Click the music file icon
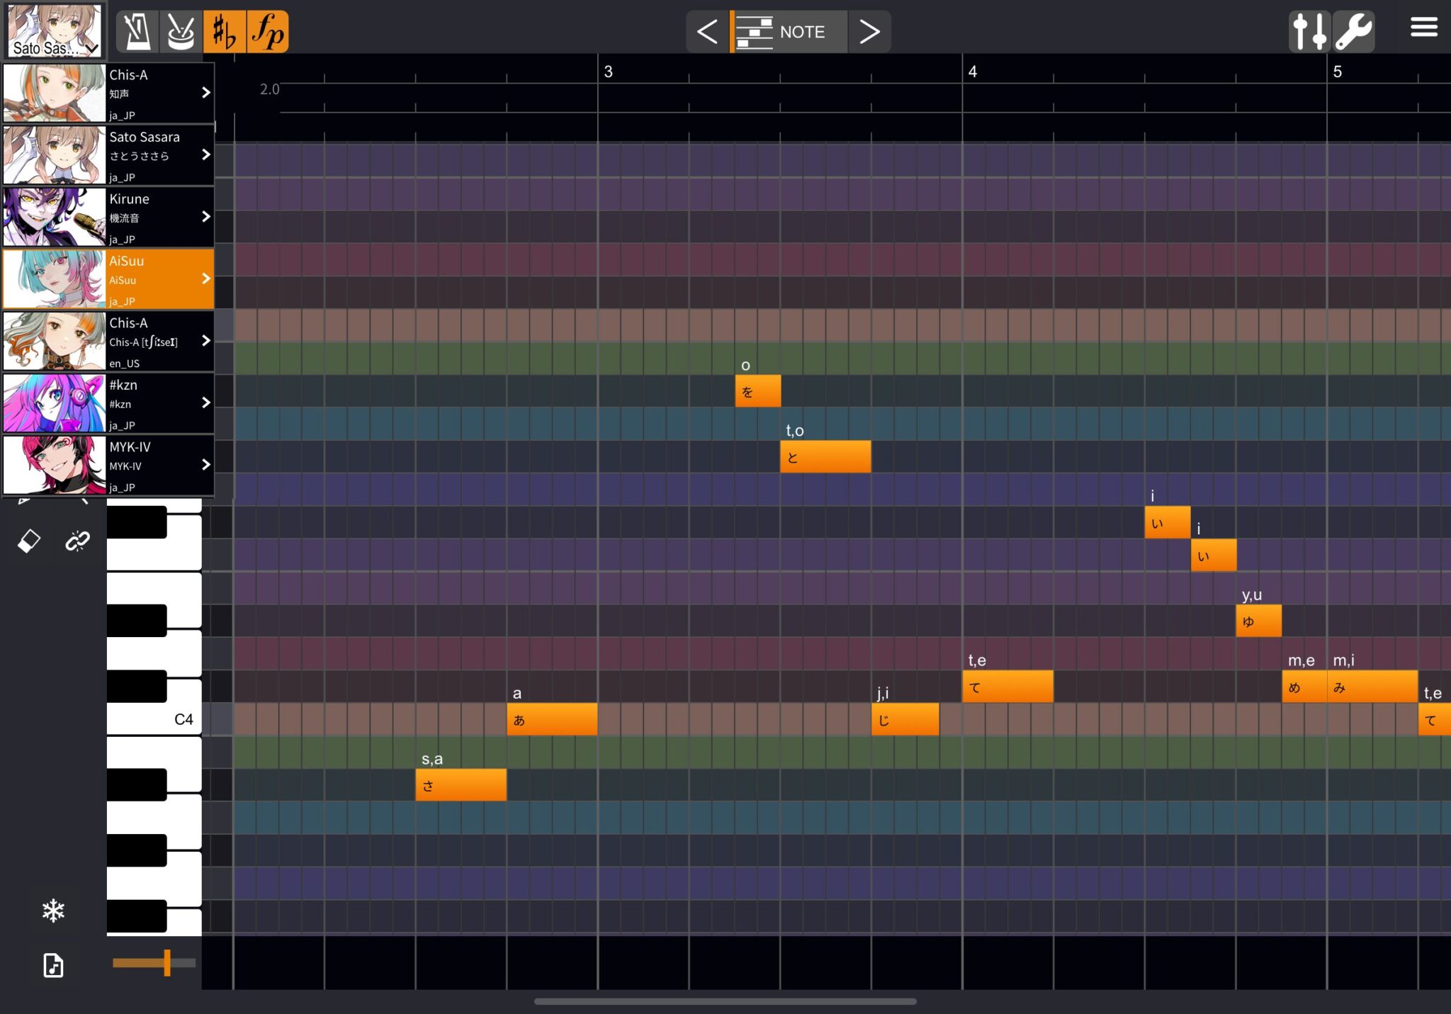This screenshot has height=1014, width=1451. point(53,965)
